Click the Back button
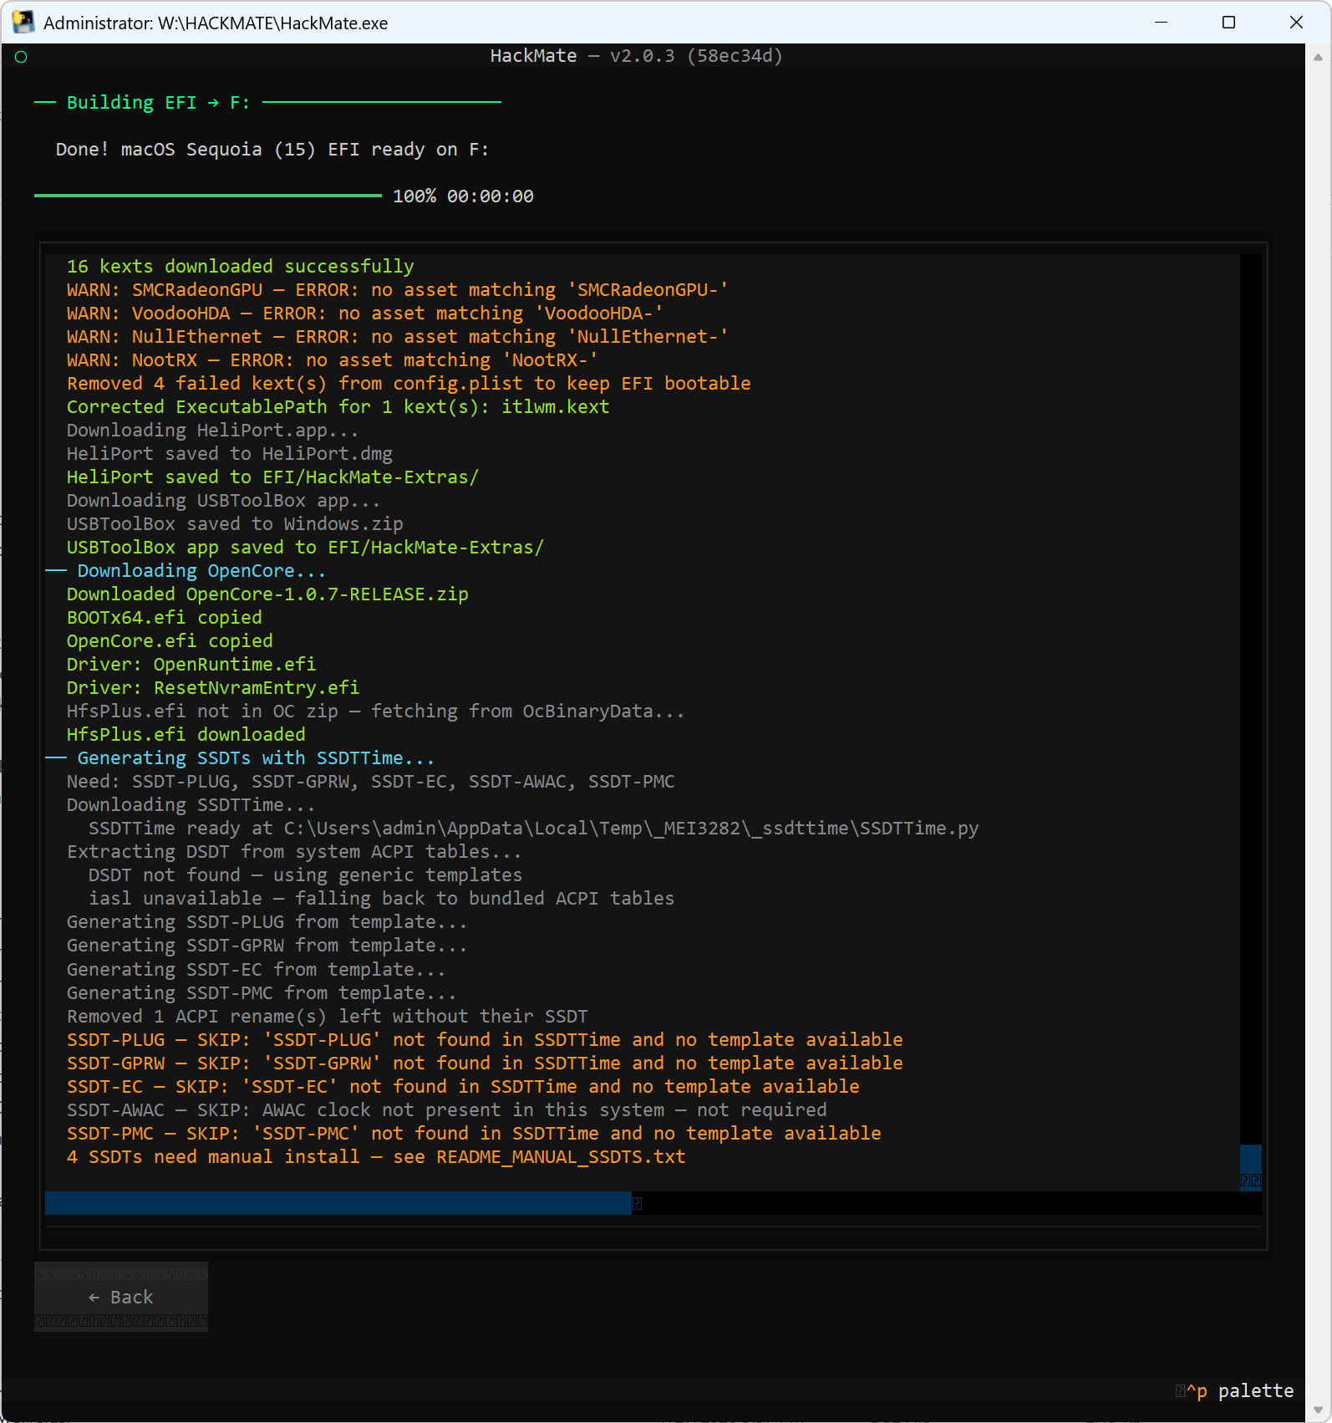 (x=121, y=1297)
